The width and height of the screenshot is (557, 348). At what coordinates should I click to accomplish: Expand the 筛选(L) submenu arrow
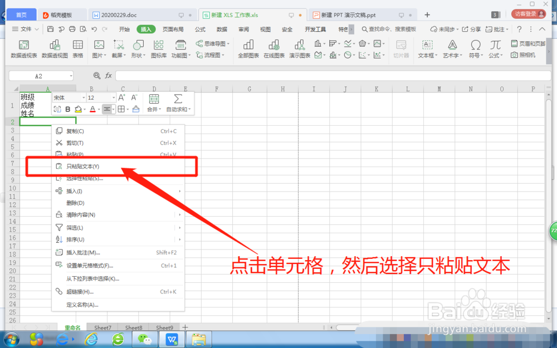[180, 228]
